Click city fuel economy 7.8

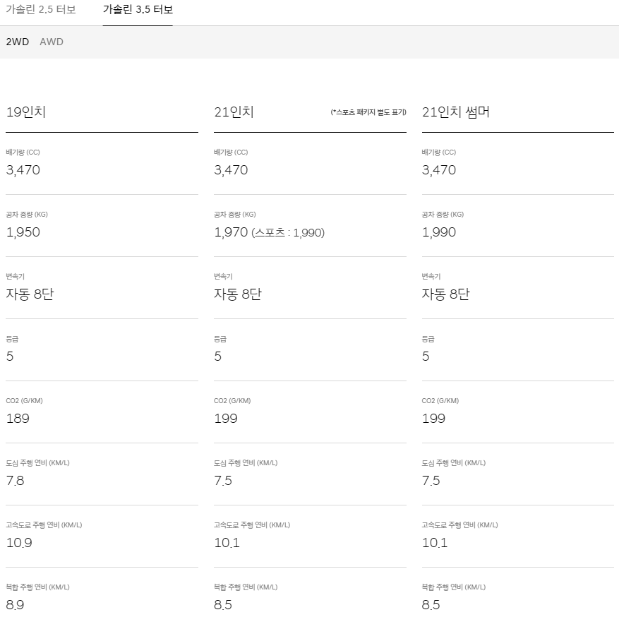15,481
